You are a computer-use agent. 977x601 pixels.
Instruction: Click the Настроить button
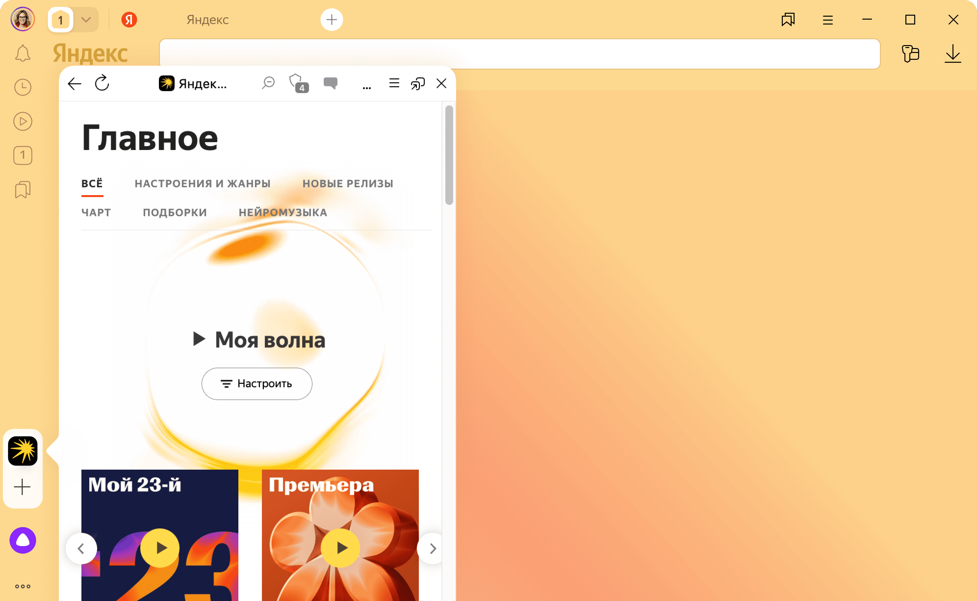[257, 384]
